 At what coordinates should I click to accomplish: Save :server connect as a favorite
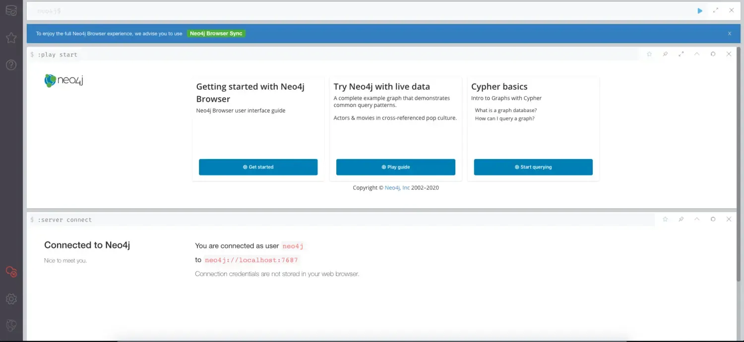[665, 219]
